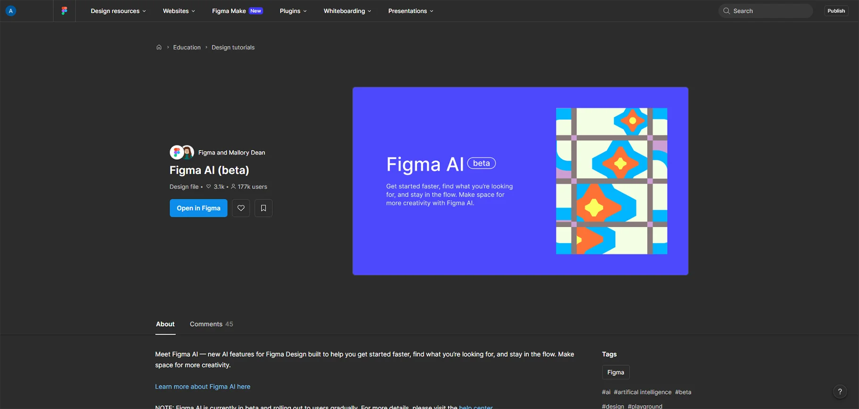This screenshot has height=409, width=859.
Task: Click the Figma AI (beta) title
Action: pos(209,170)
